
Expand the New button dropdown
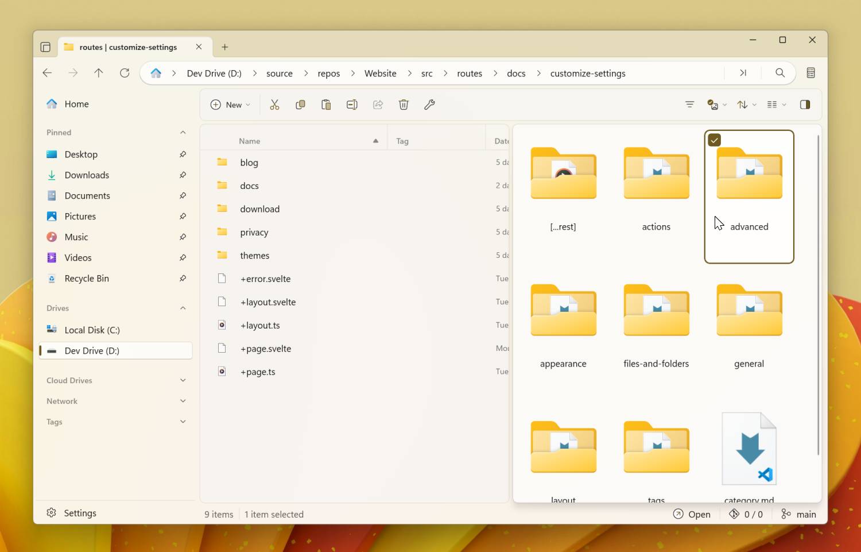point(248,105)
